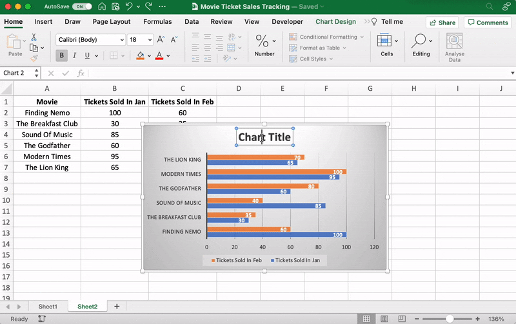Viewport: 516px width, 324px height.
Task: Switch to Page Layout view icon
Action: point(384,319)
